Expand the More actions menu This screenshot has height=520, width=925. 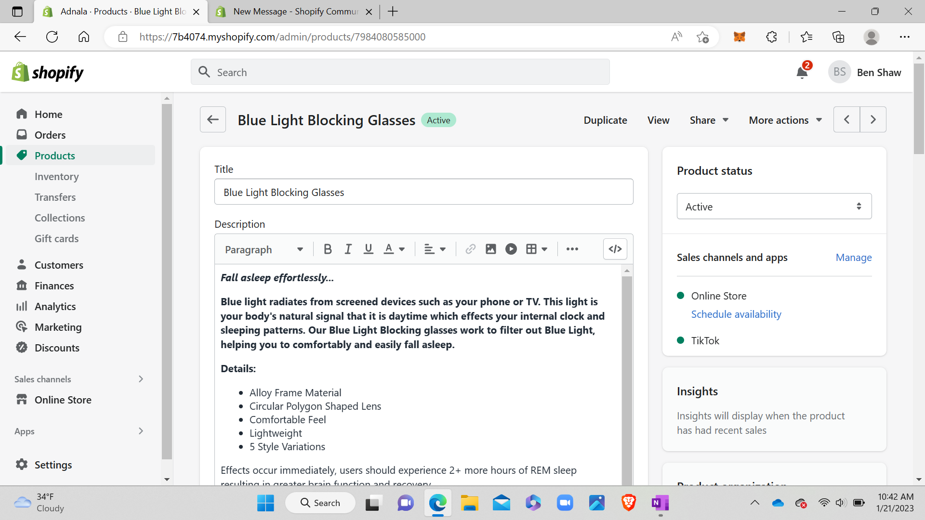[x=785, y=120]
